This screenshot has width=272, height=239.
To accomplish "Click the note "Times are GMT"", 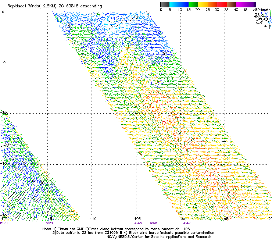I will [71, 229].
